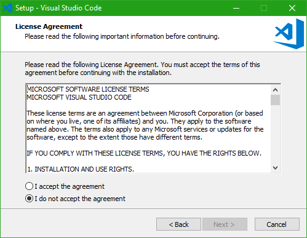Click the empty scrollbar track below the thumb
This screenshot has height=238, width=307.
point(275,134)
